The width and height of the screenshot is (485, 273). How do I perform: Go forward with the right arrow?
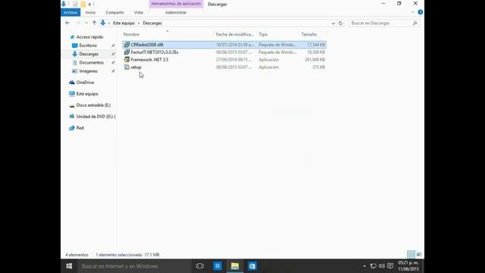pos(78,23)
